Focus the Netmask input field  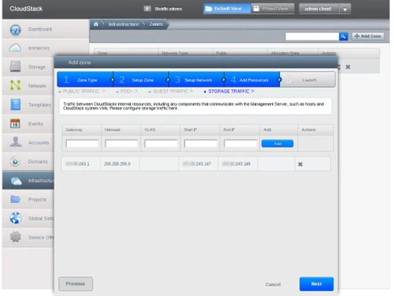(x=121, y=144)
